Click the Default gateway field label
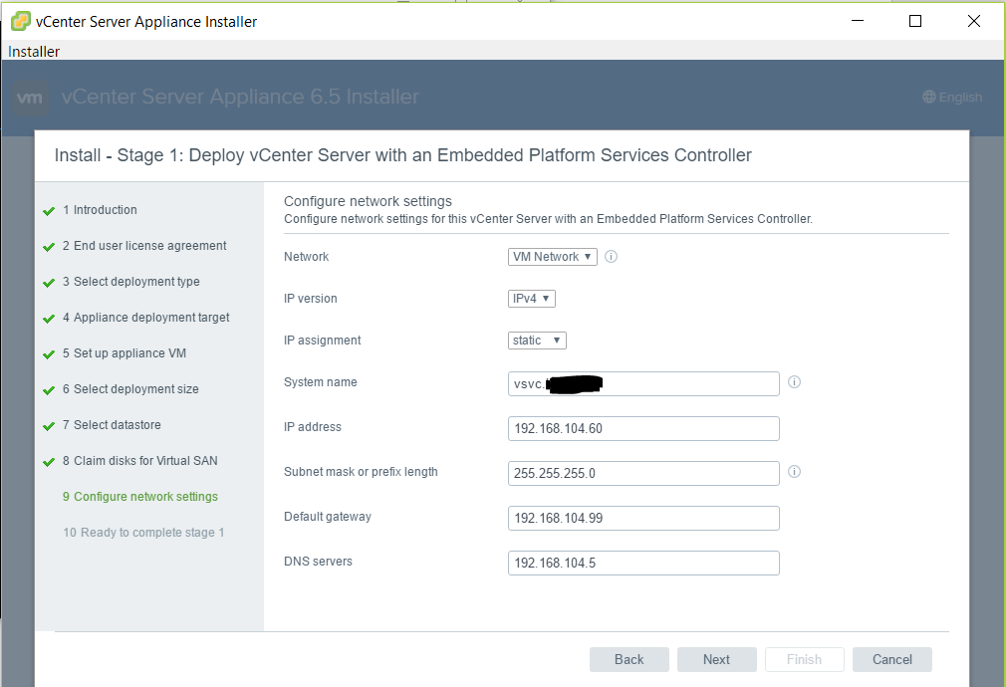 point(328,517)
